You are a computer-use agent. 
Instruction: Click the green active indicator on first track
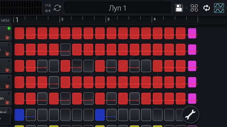point(9,28)
